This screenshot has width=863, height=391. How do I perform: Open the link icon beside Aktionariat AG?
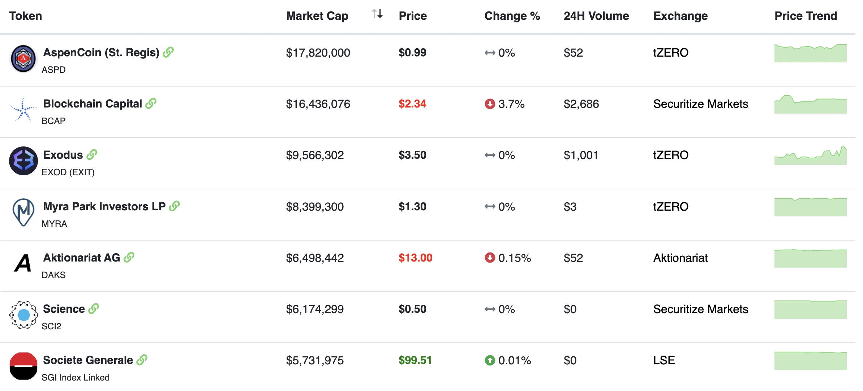tap(129, 258)
